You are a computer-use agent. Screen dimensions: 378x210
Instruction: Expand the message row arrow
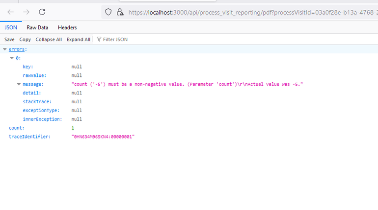click(x=19, y=84)
